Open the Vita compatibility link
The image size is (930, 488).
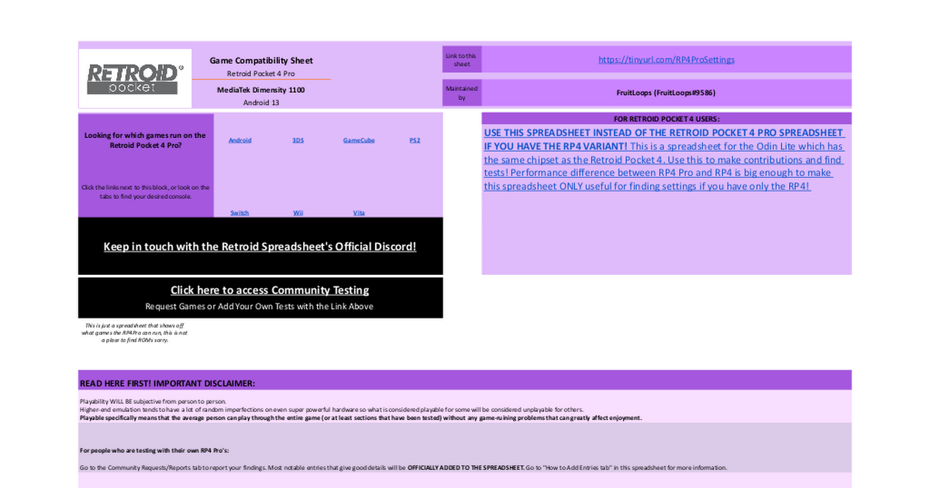(359, 212)
